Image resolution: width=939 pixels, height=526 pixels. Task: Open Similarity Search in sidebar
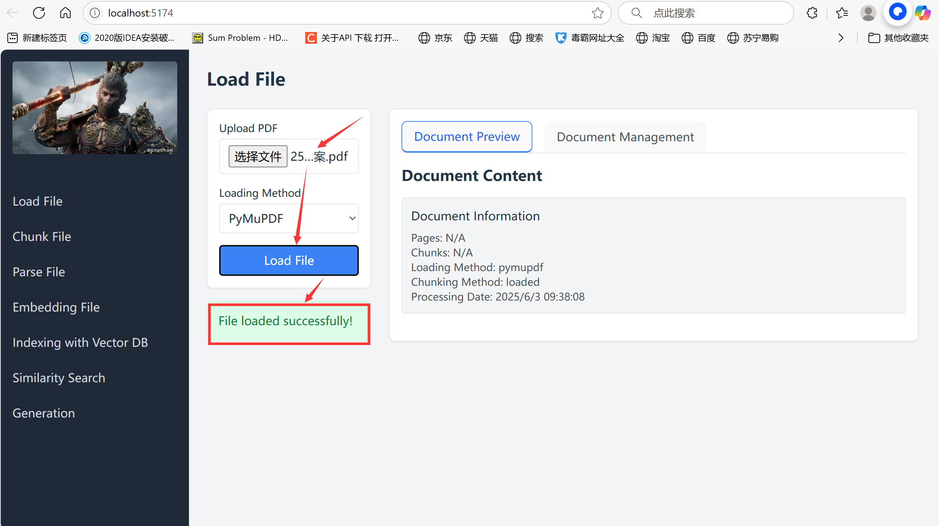coord(59,378)
